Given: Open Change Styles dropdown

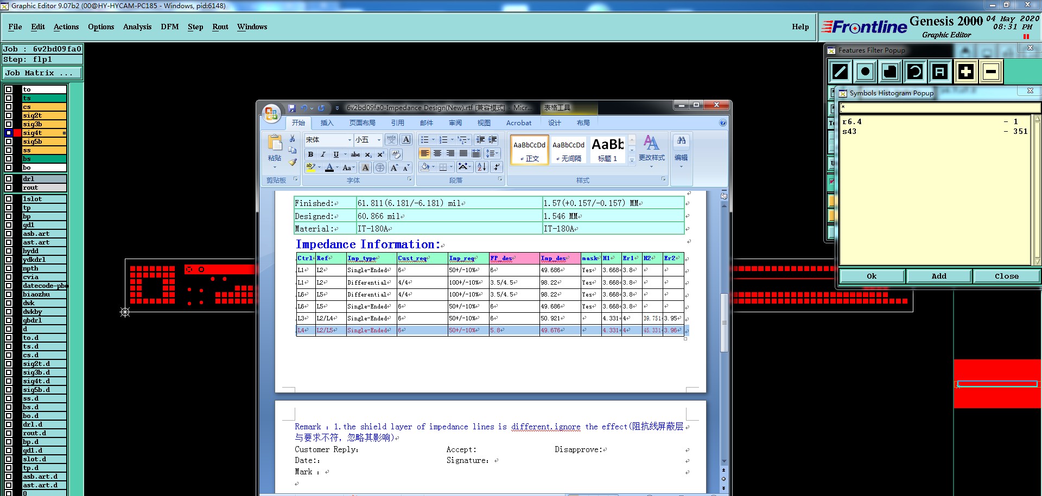Looking at the screenshot, I should click(651, 151).
